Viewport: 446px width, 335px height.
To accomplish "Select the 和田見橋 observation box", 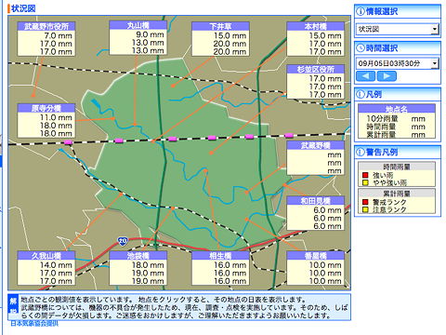I will [316, 213].
